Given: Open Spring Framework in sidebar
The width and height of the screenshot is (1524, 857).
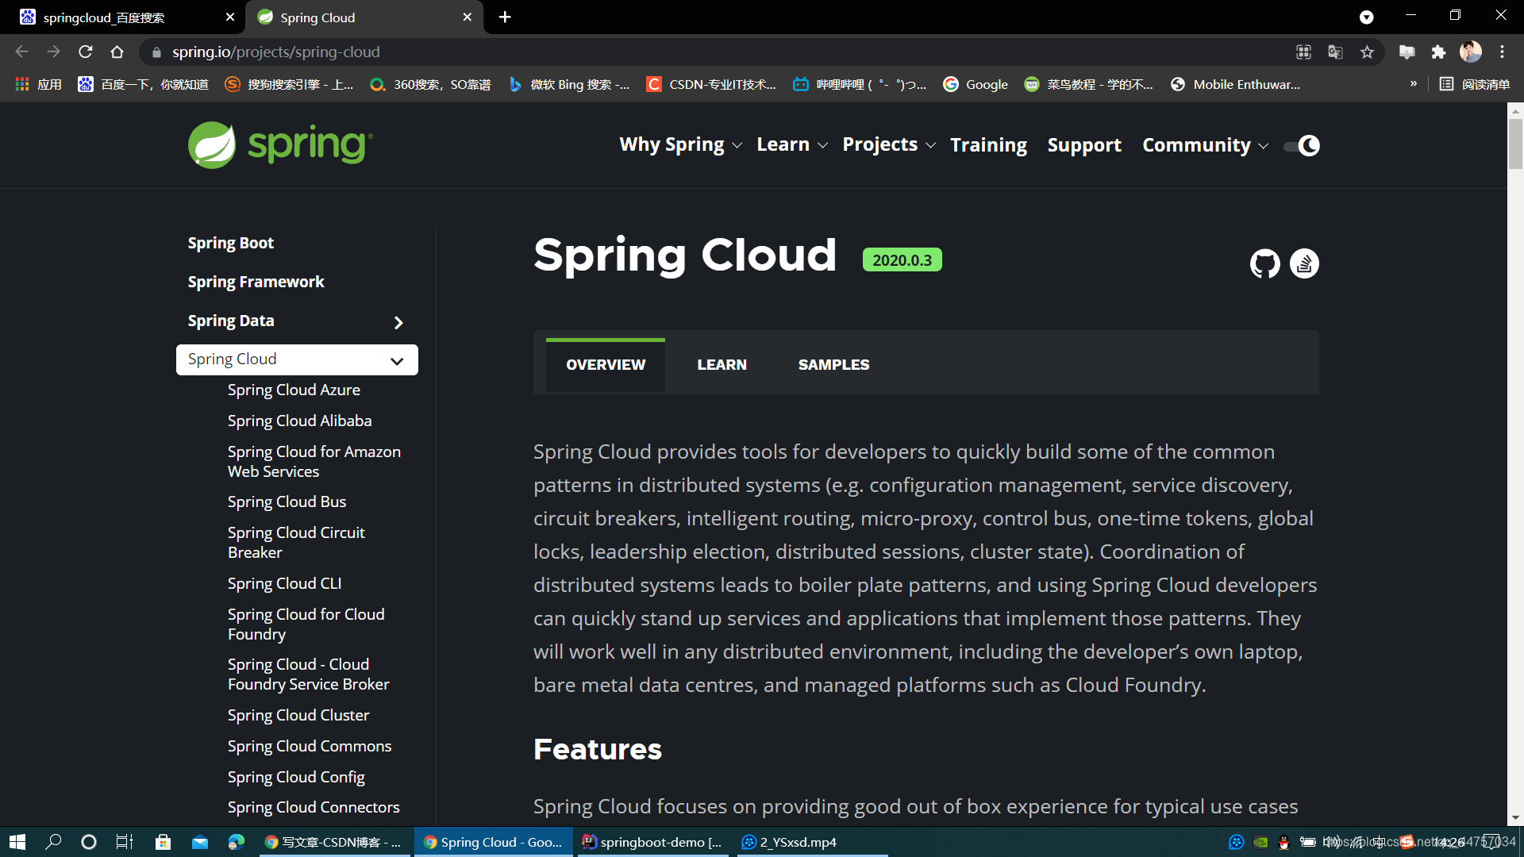Looking at the screenshot, I should click(256, 282).
